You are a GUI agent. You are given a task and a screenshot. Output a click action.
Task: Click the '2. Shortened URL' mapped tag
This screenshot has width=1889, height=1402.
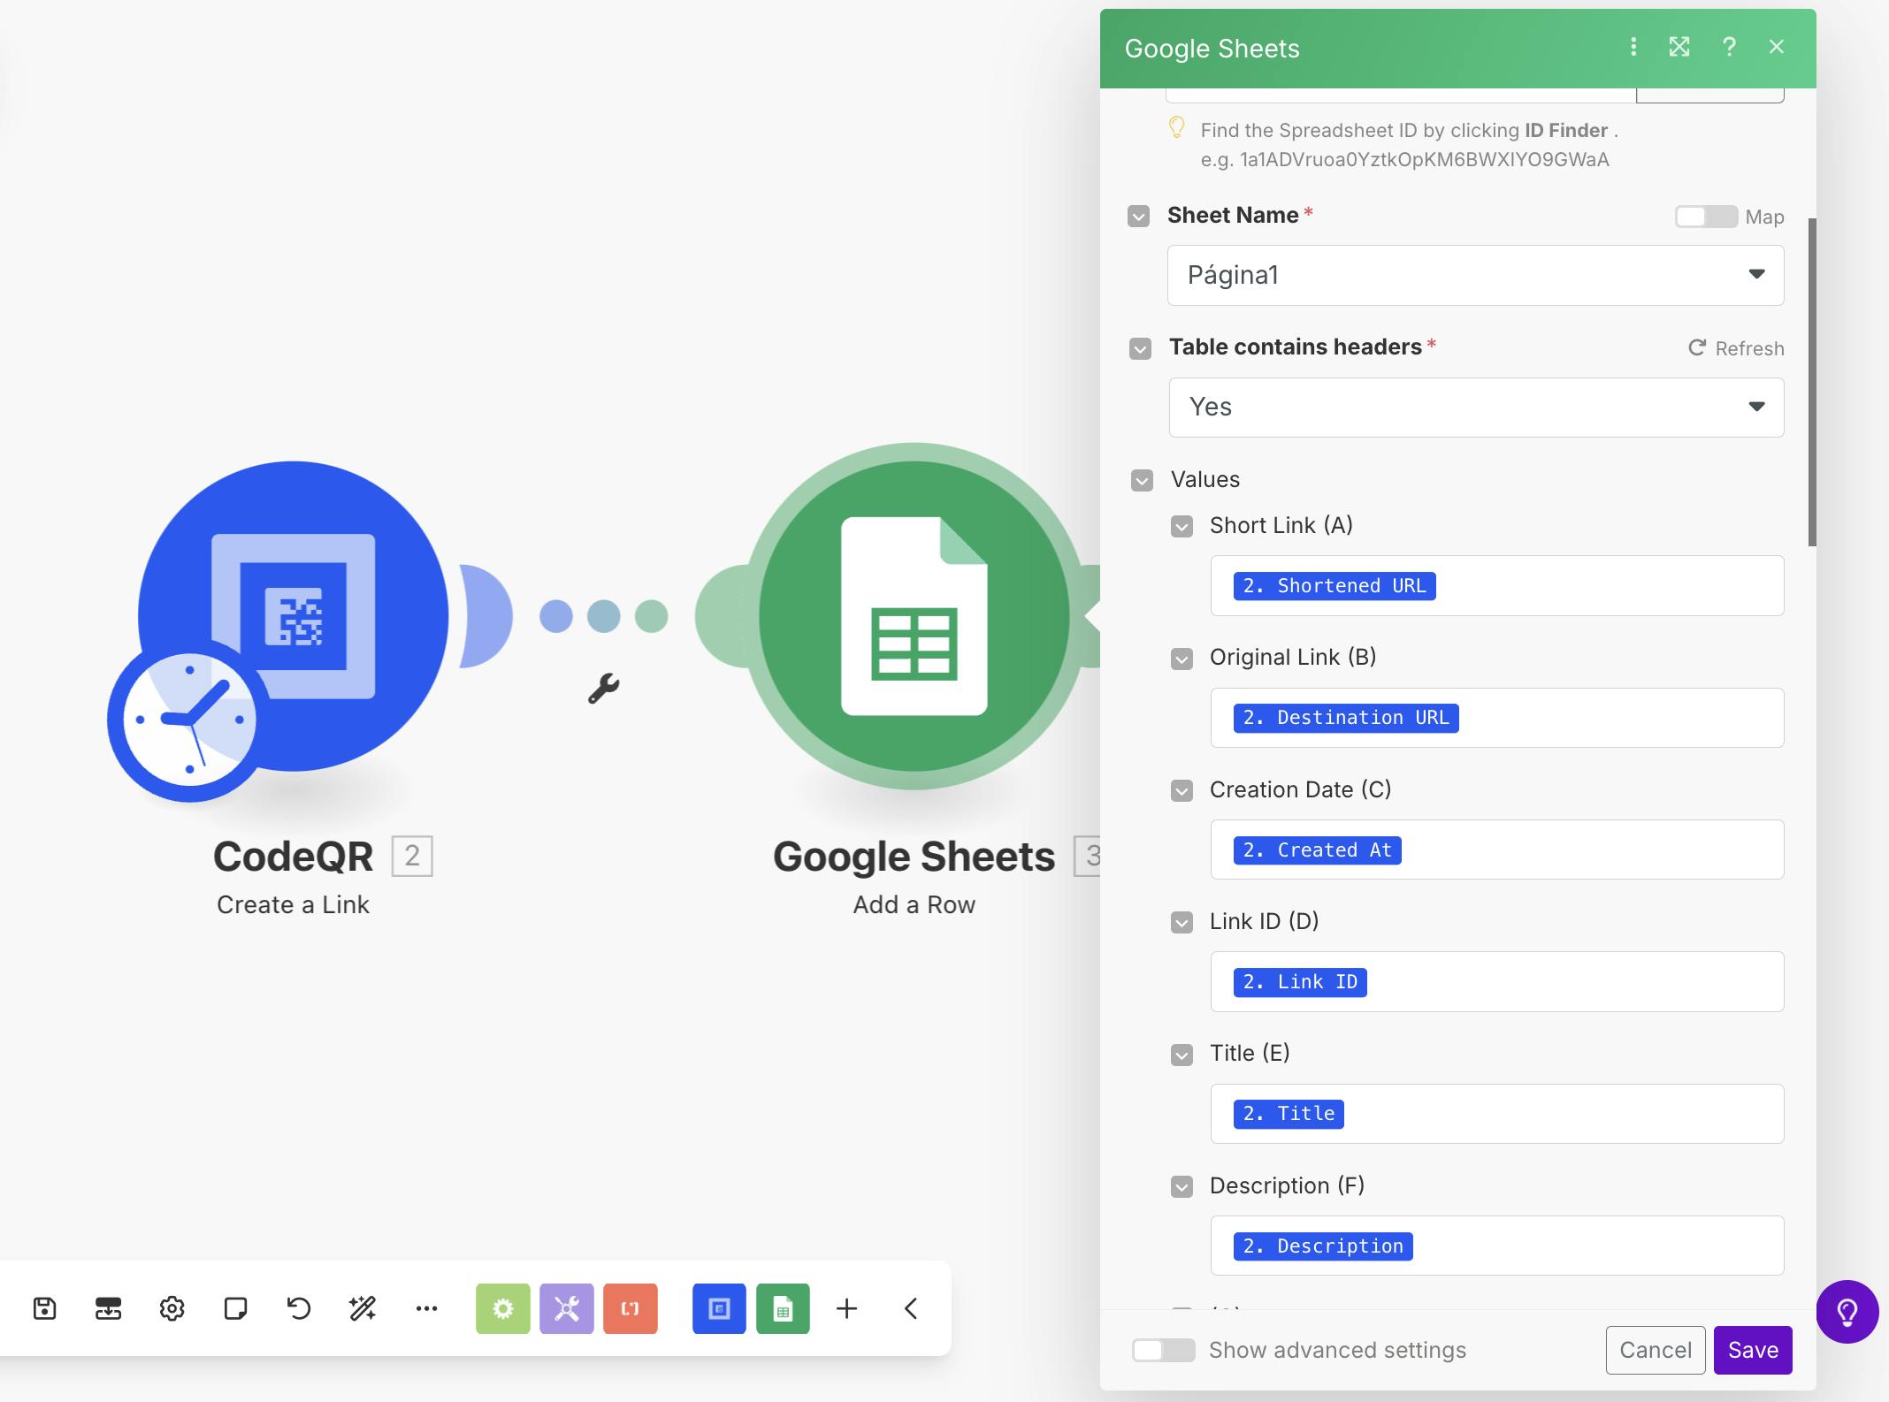[1335, 585]
